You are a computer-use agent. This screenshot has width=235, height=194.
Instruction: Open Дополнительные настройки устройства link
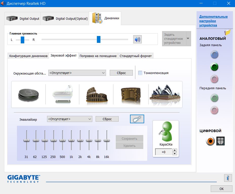(x=213, y=21)
